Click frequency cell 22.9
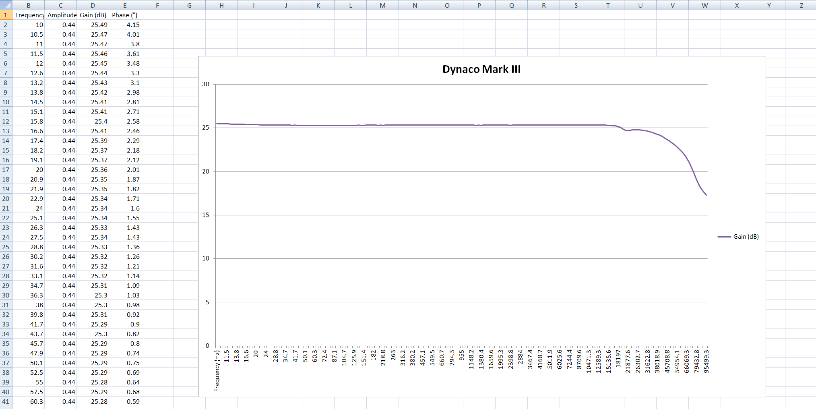The width and height of the screenshot is (816, 409). 29,198
